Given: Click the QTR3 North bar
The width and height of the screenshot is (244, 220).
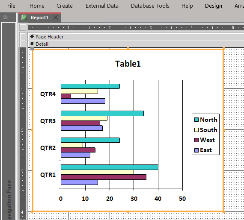Looking at the screenshot, I should [102, 113].
